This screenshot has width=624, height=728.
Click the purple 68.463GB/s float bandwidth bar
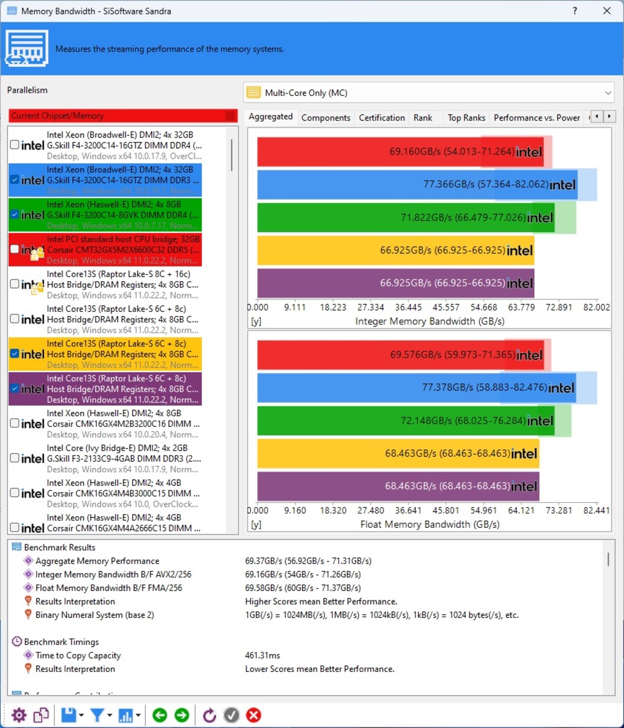tap(398, 486)
